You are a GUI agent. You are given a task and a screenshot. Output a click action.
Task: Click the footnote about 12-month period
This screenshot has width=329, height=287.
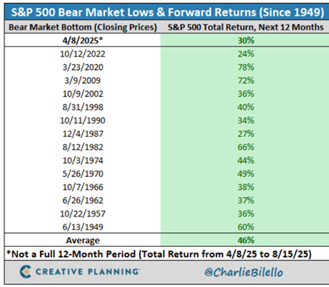[x=159, y=254]
